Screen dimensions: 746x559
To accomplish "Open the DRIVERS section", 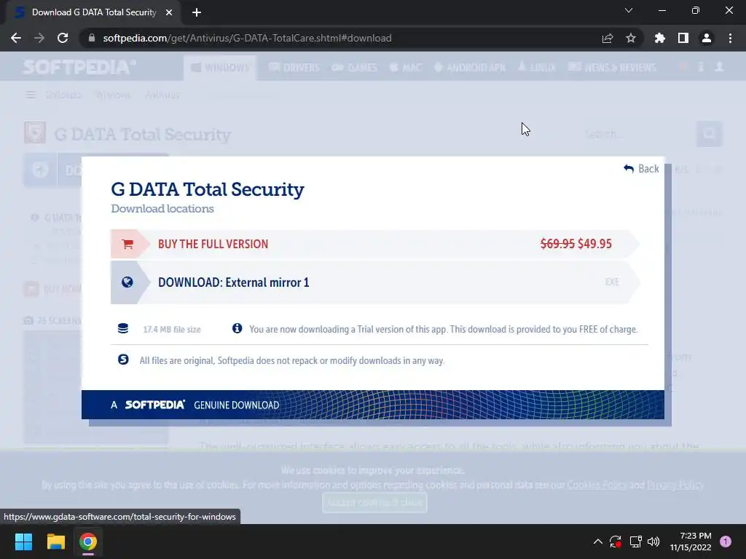I will pyautogui.click(x=294, y=68).
